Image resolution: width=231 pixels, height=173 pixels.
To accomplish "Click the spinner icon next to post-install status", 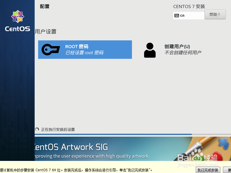I will click(x=37, y=129).
